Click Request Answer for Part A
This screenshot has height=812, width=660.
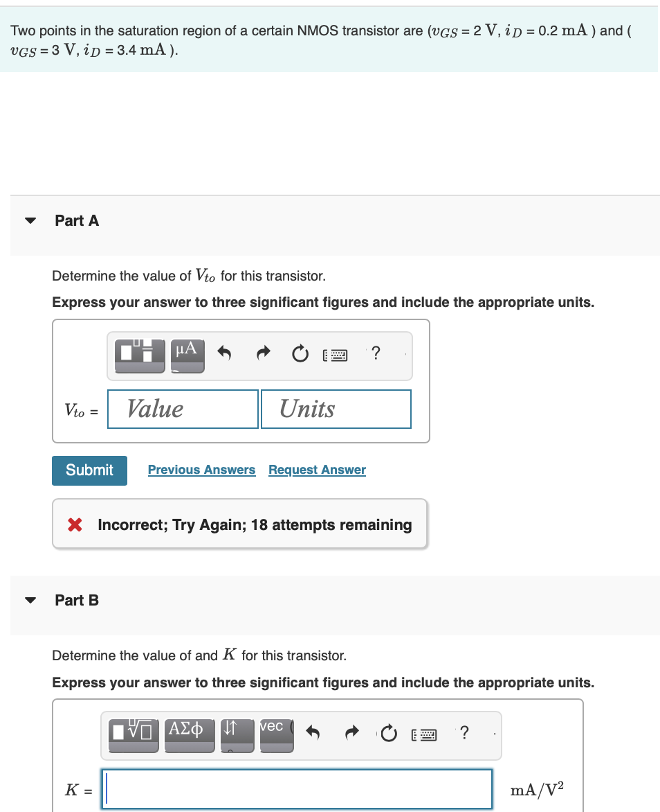(x=317, y=470)
